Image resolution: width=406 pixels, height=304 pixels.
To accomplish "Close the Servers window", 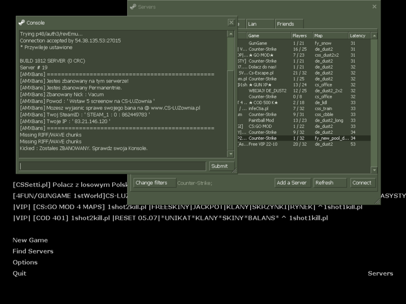I will (x=375, y=7).
